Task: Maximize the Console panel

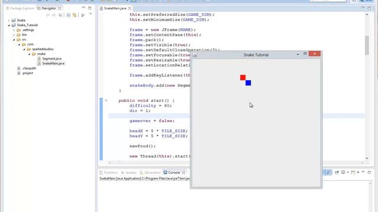Action: pos(369,172)
